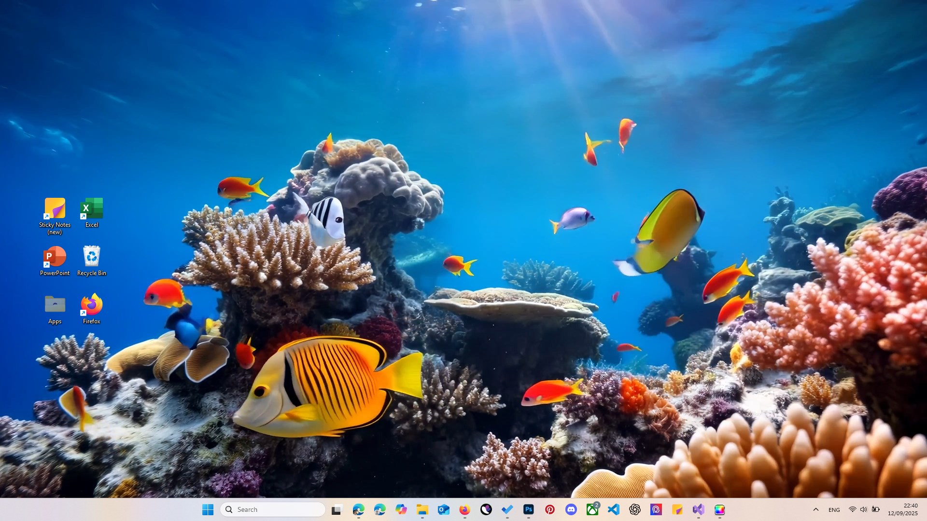
Task: Launch ChatGPT from the taskbar
Action: click(x=635, y=509)
